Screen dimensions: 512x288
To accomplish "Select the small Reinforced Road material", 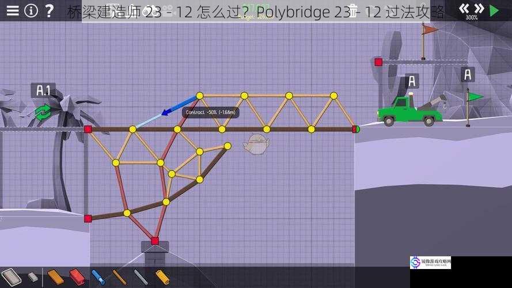I will coord(33,277).
